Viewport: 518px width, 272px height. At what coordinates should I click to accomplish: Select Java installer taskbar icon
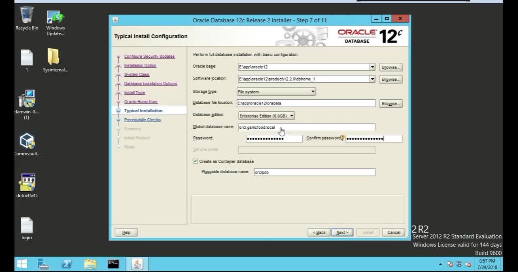137,264
